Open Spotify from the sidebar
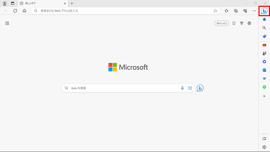270x152 pixels. point(264,87)
